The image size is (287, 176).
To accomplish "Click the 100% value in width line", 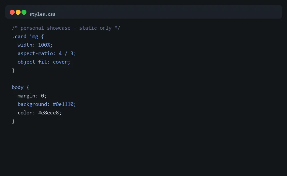I will [44, 45].
